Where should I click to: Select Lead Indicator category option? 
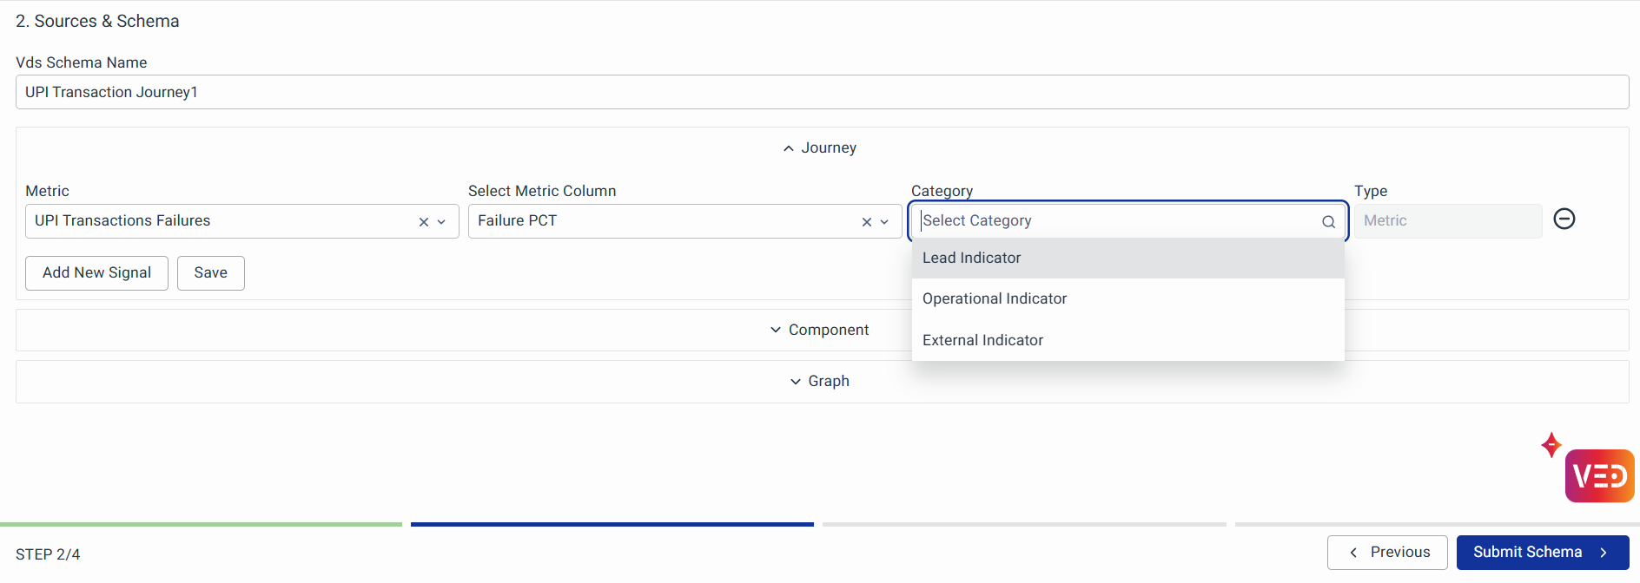tap(971, 259)
